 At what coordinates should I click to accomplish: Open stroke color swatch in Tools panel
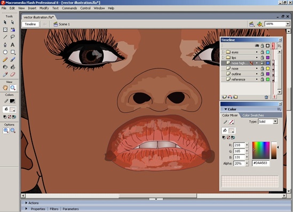[x=12, y=101]
